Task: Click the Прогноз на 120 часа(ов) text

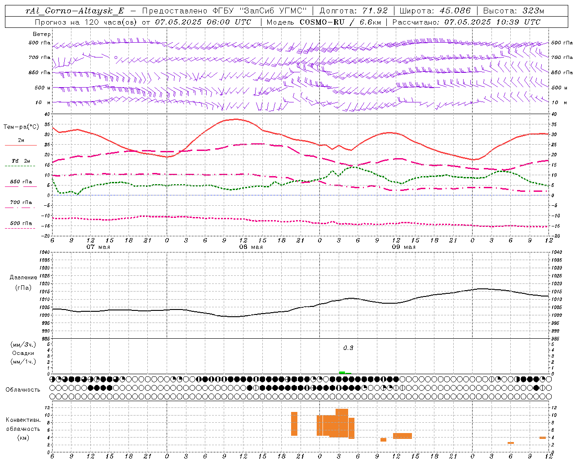Action: (87, 22)
